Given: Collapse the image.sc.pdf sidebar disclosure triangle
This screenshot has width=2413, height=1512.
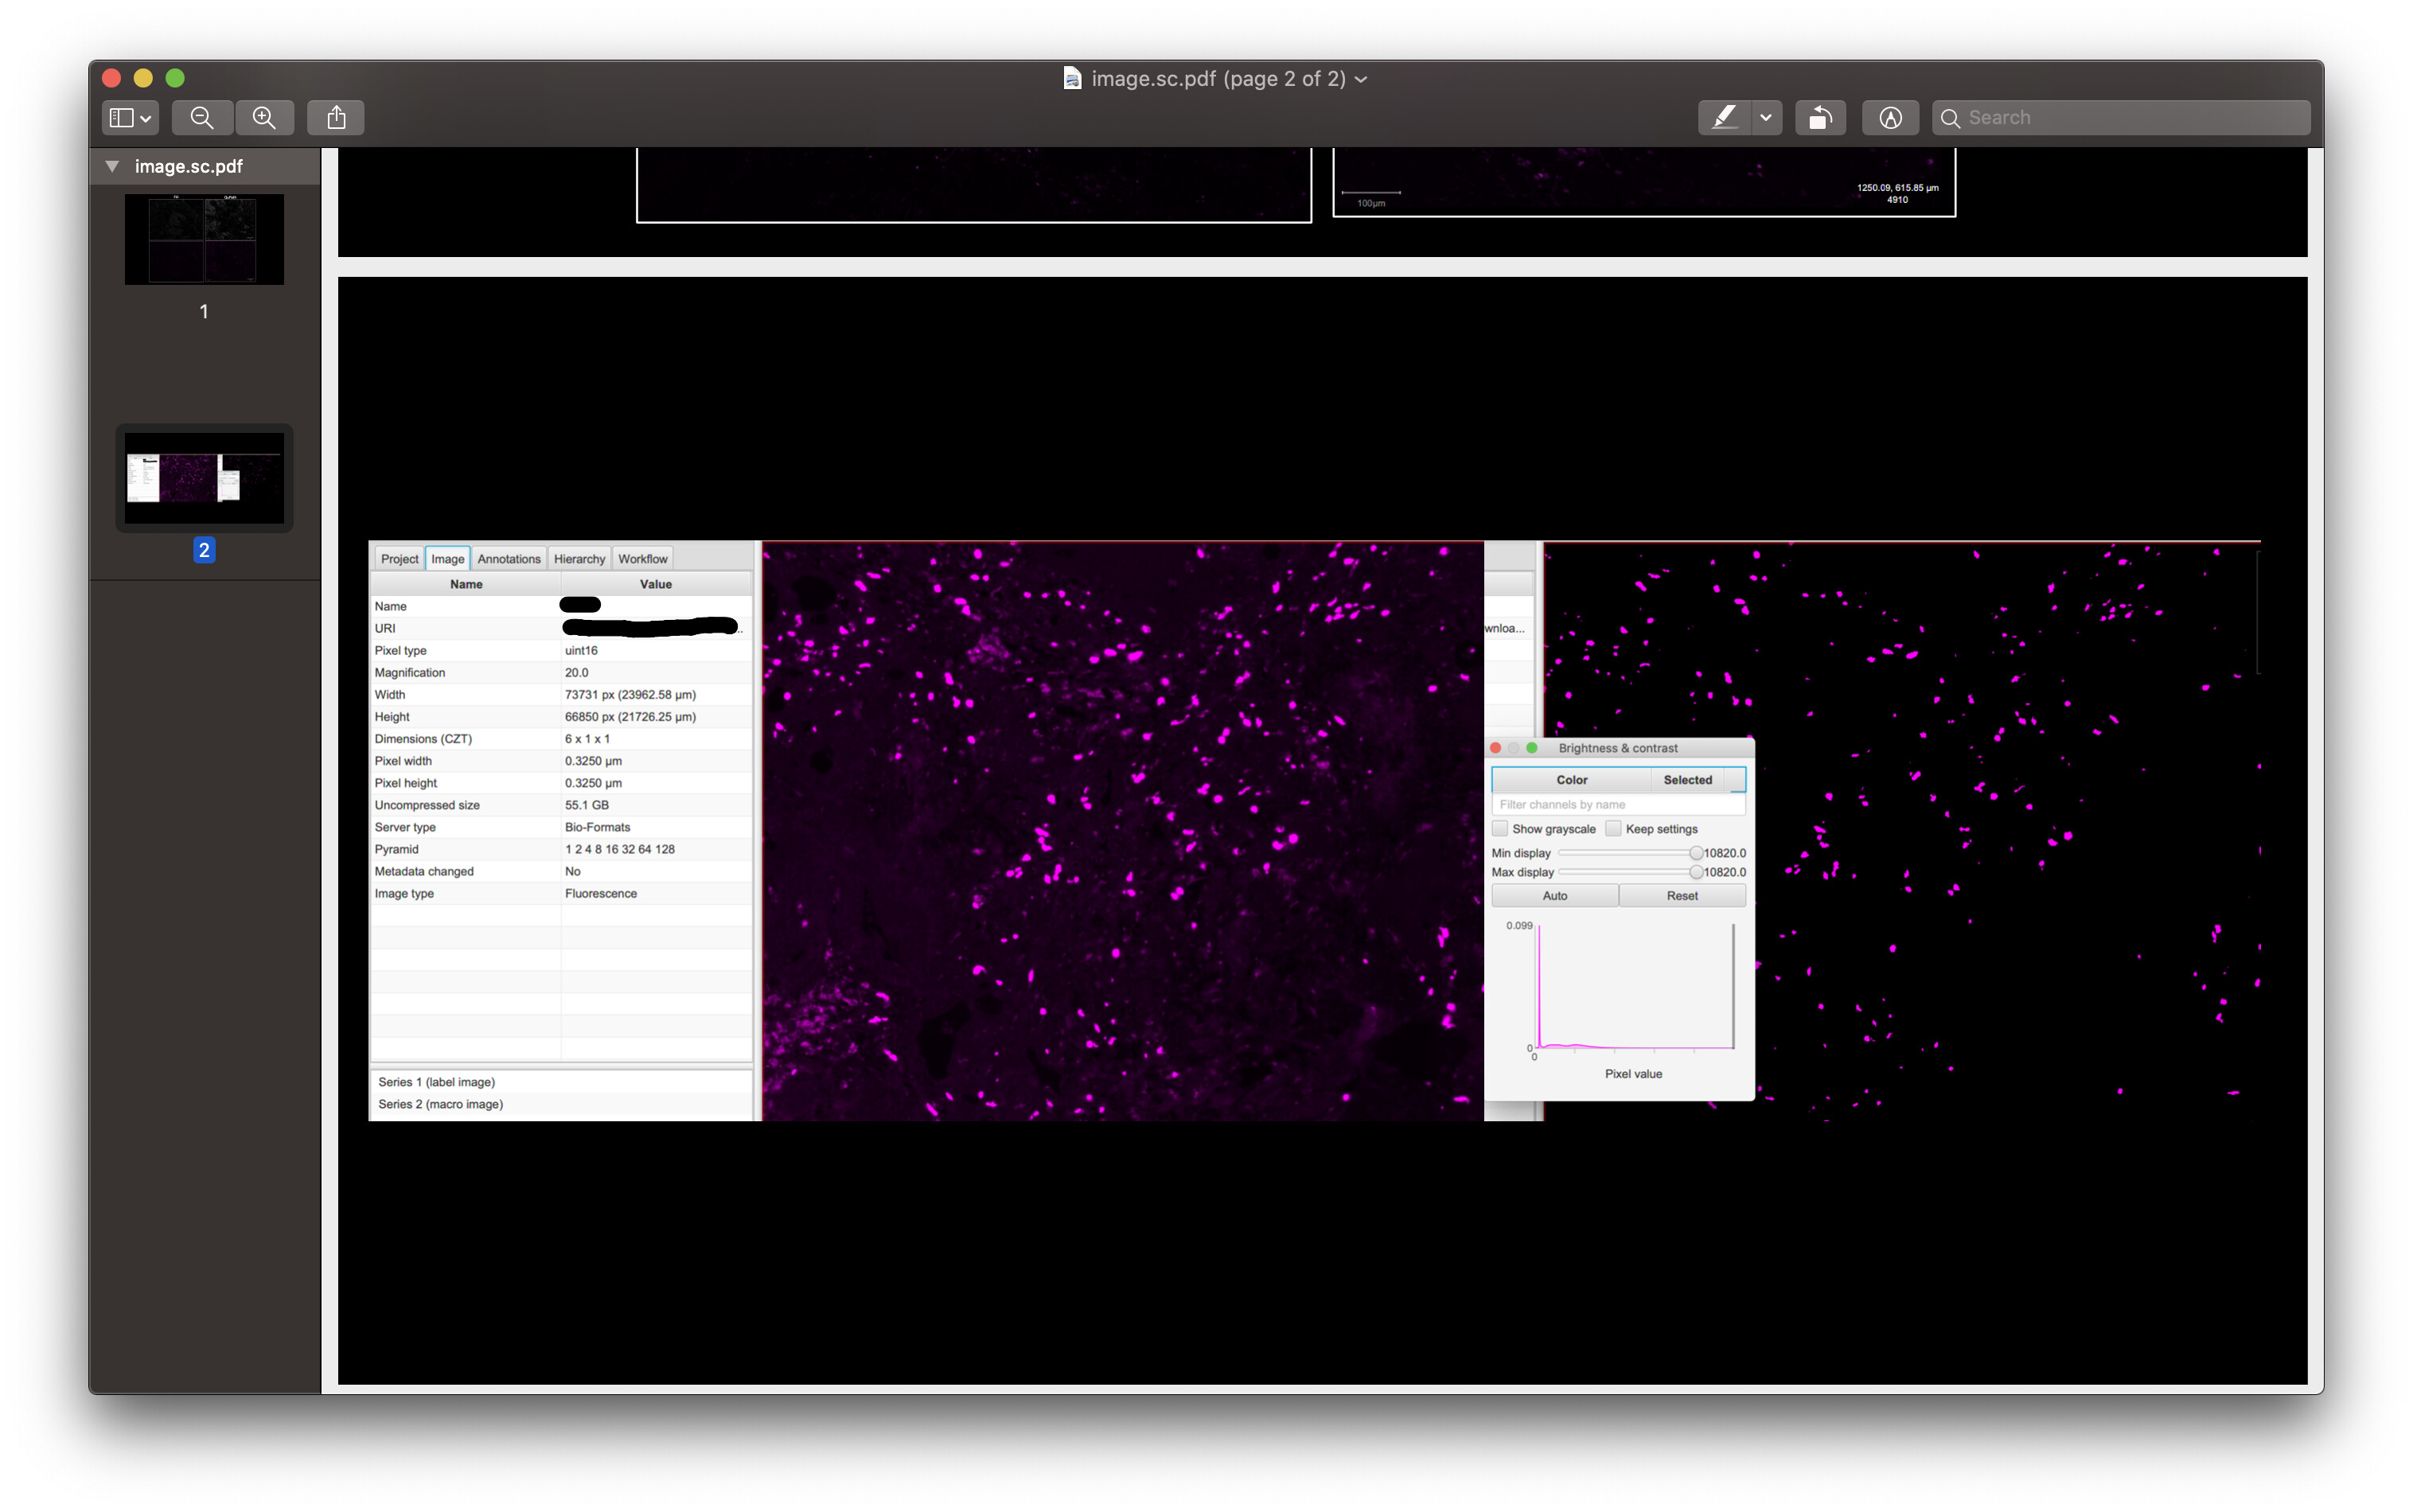Looking at the screenshot, I should pos(112,166).
